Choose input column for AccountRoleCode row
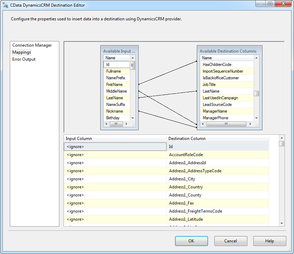Viewport: 294px width, 254px height. 115,155
